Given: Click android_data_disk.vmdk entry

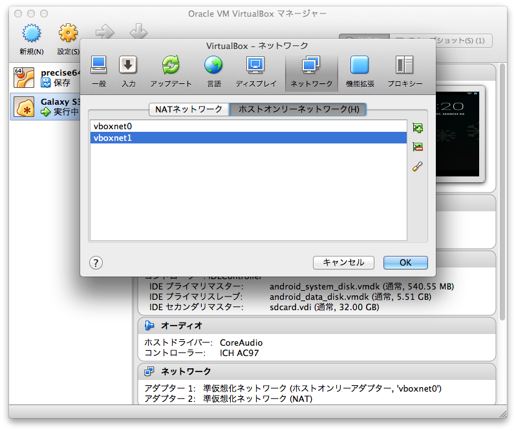Looking at the screenshot, I should (x=350, y=297).
